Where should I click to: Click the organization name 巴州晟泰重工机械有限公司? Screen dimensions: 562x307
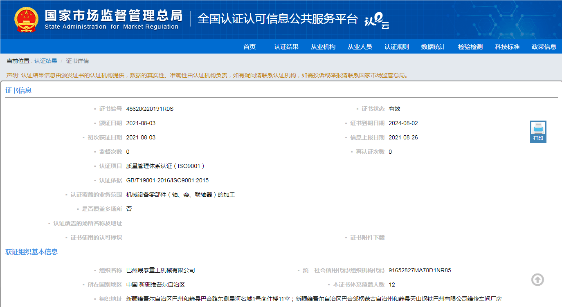tap(160, 270)
